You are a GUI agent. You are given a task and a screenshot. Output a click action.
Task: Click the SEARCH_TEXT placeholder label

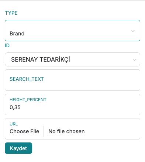[x=27, y=79]
